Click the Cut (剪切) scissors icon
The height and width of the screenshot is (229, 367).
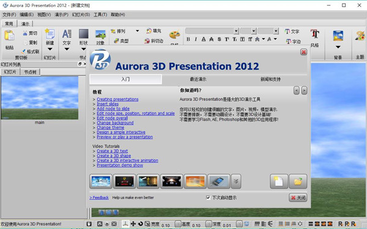point(25,33)
